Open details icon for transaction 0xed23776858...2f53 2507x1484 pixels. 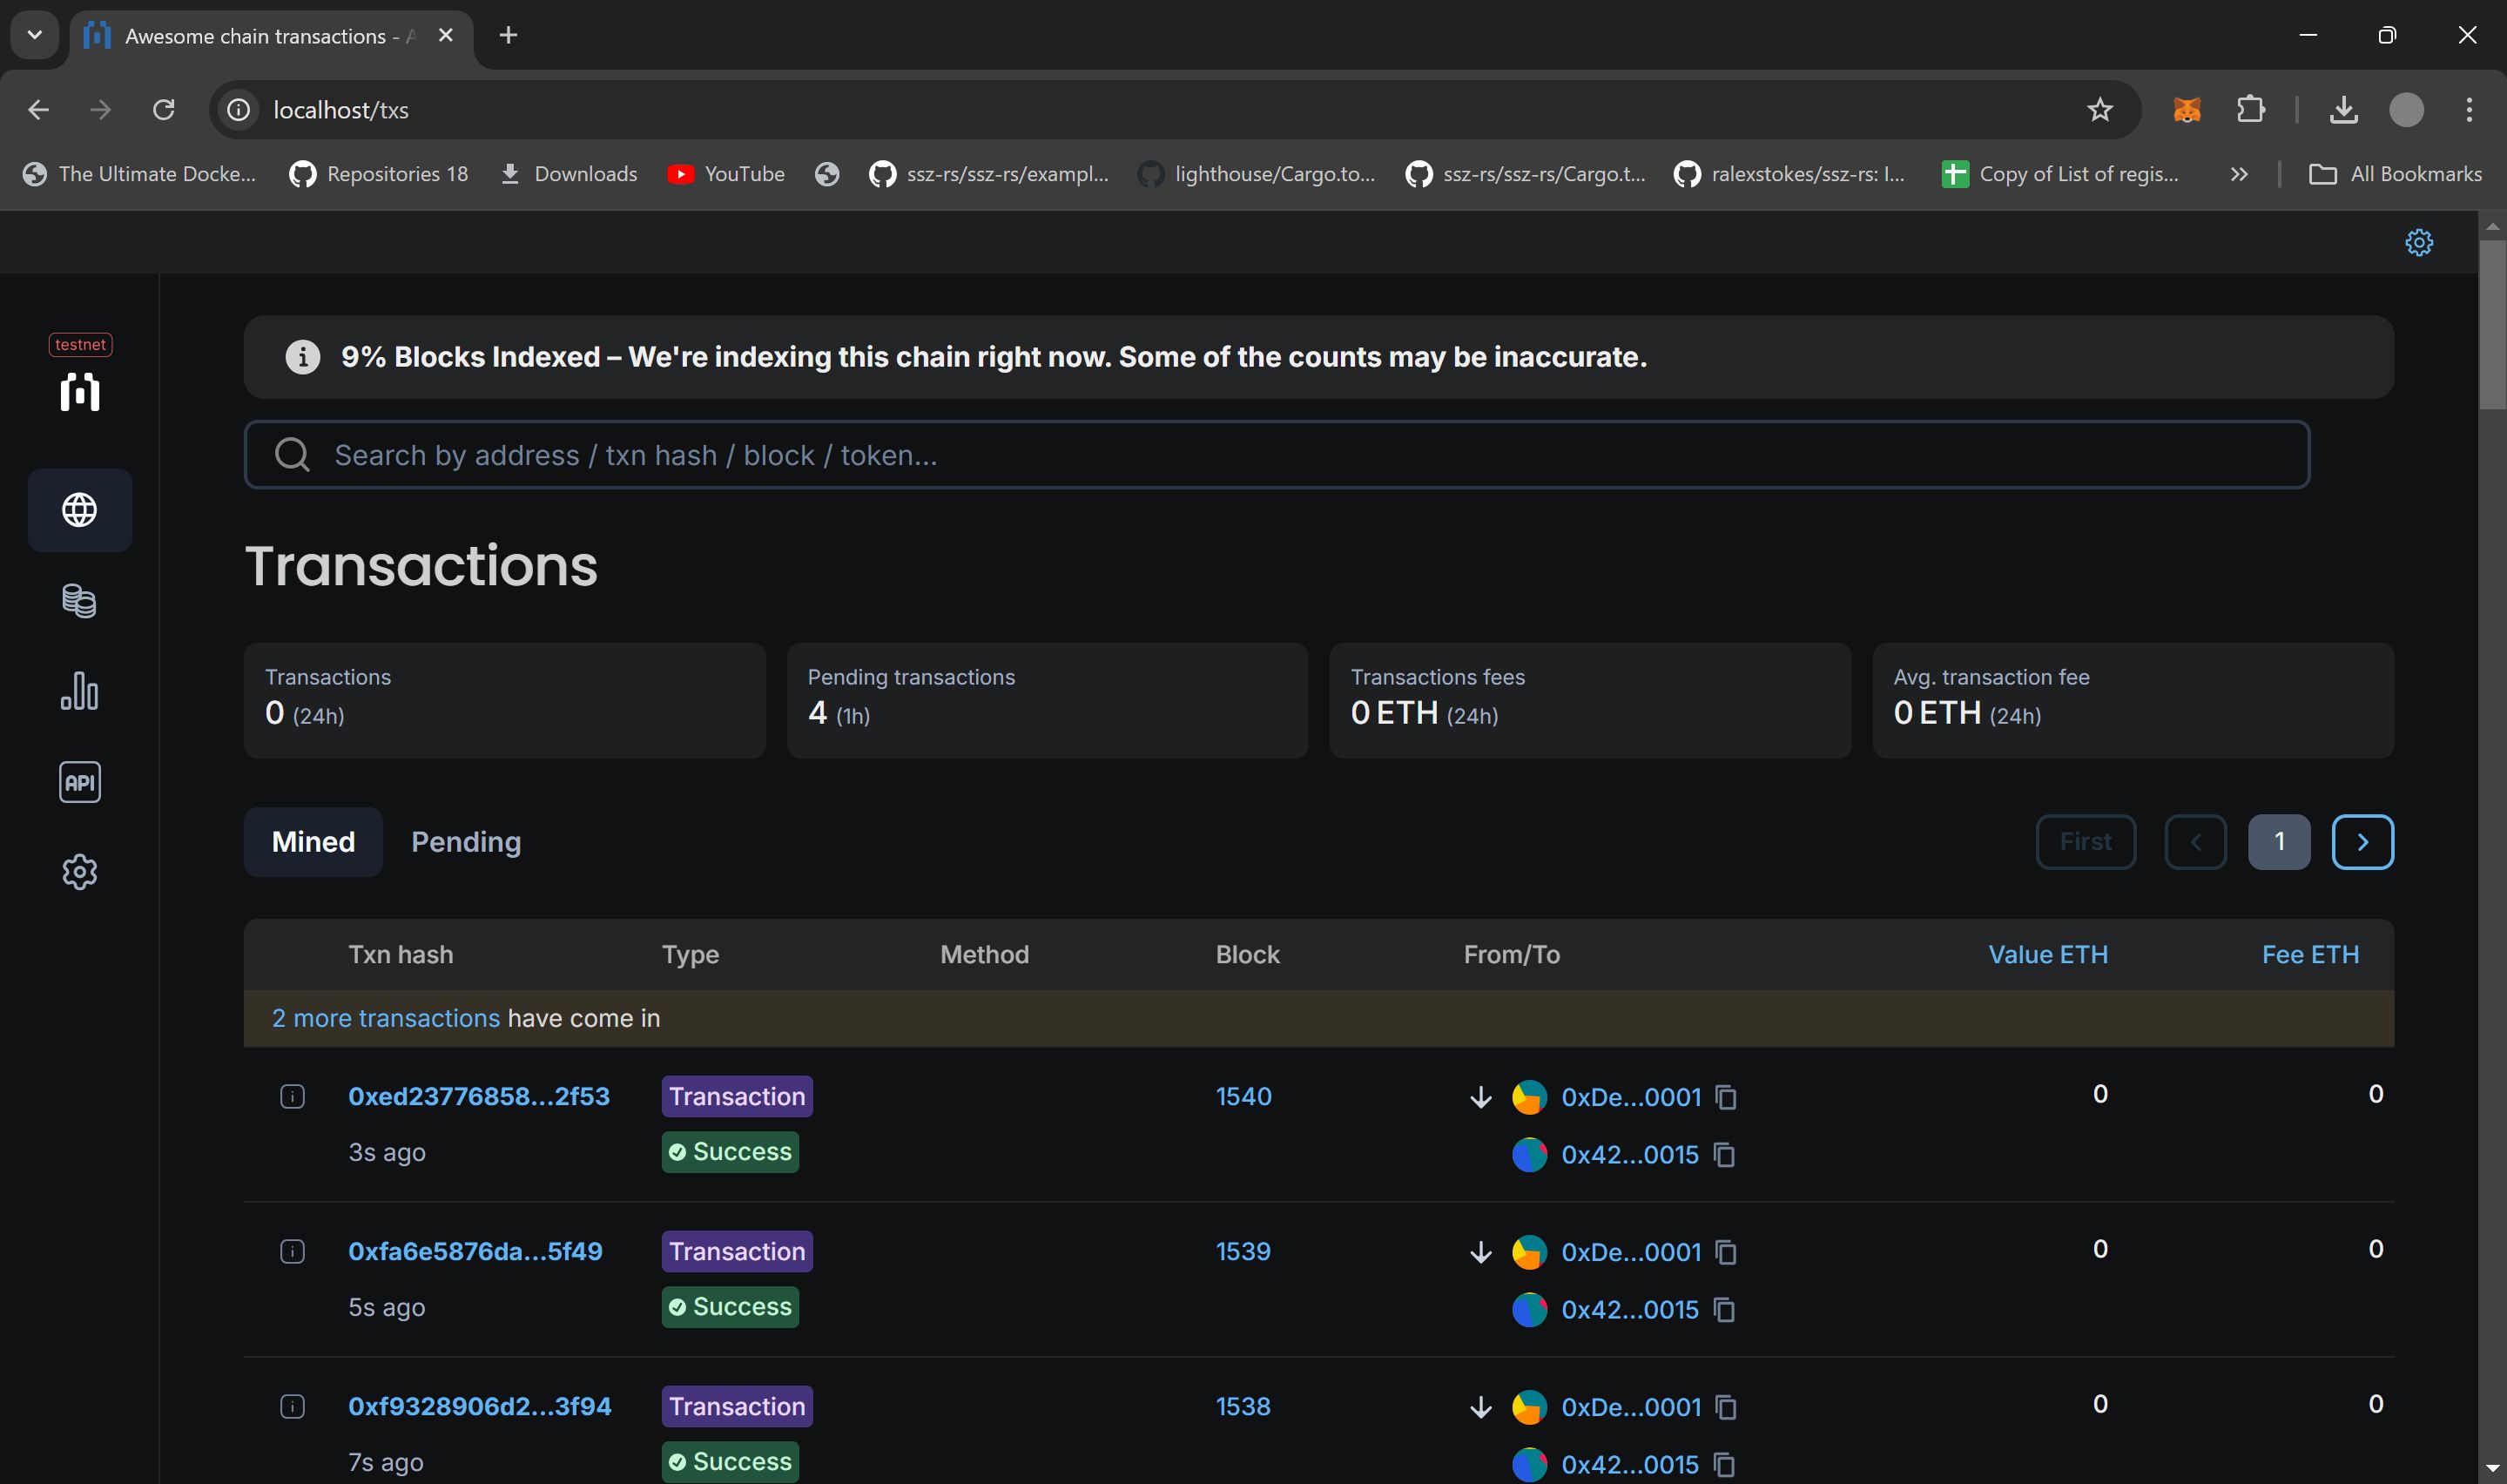click(292, 1097)
